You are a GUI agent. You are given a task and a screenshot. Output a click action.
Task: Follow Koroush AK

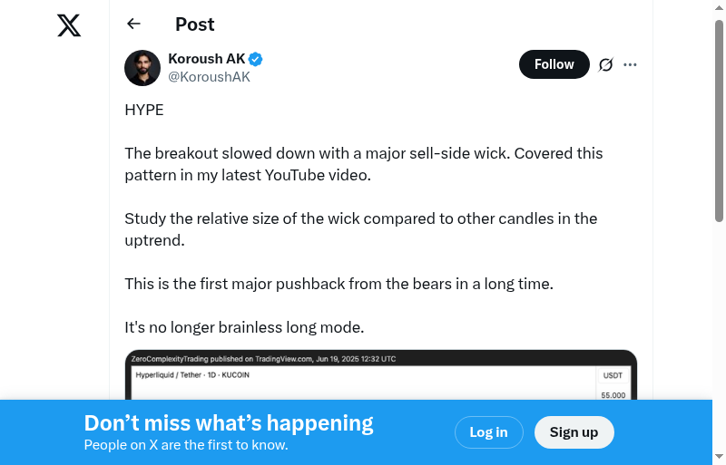[x=554, y=64]
